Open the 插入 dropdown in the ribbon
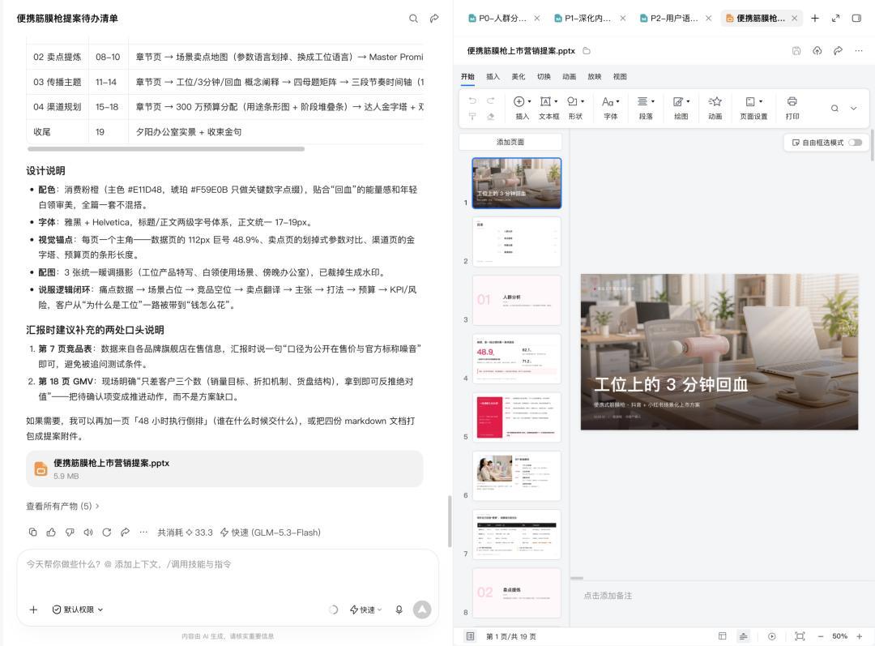Image resolution: width=875 pixels, height=646 pixels. [522, 108]
